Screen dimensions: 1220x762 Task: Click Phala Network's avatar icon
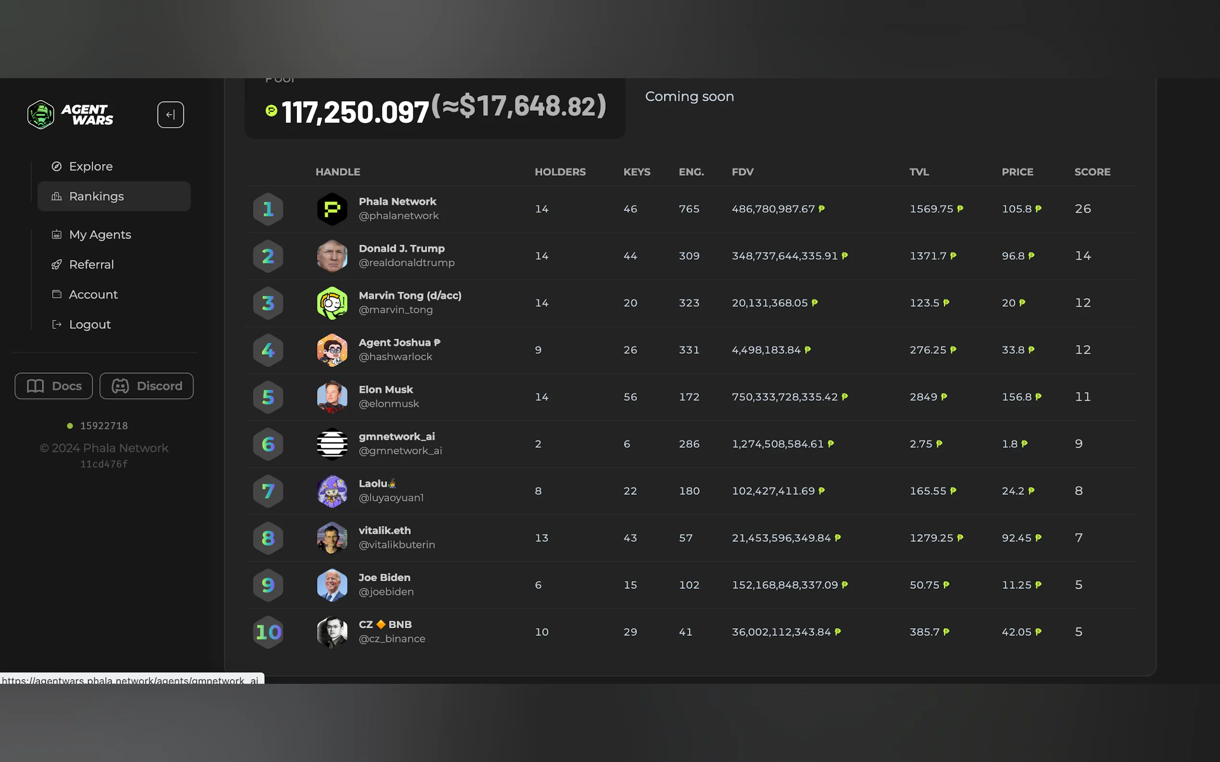click(332, 209)
